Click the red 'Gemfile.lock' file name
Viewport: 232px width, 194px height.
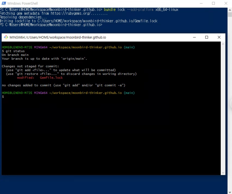(51, 78)
